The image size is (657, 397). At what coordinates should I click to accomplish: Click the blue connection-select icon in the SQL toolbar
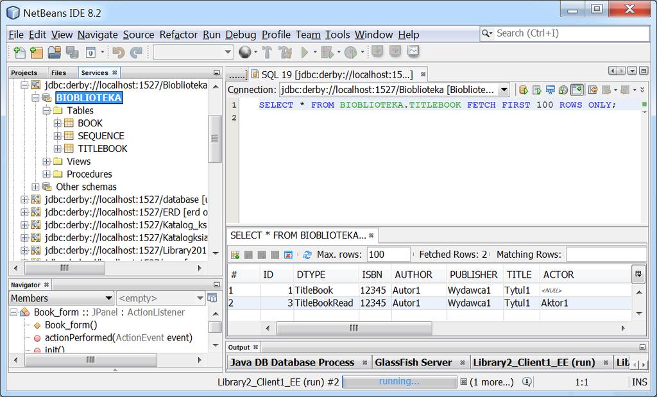(550, 90)
